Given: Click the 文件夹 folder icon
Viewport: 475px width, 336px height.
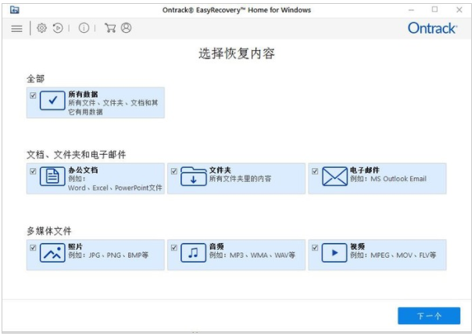Looking at the screenshot, I should pyautogui.click(x=193, y=177).
